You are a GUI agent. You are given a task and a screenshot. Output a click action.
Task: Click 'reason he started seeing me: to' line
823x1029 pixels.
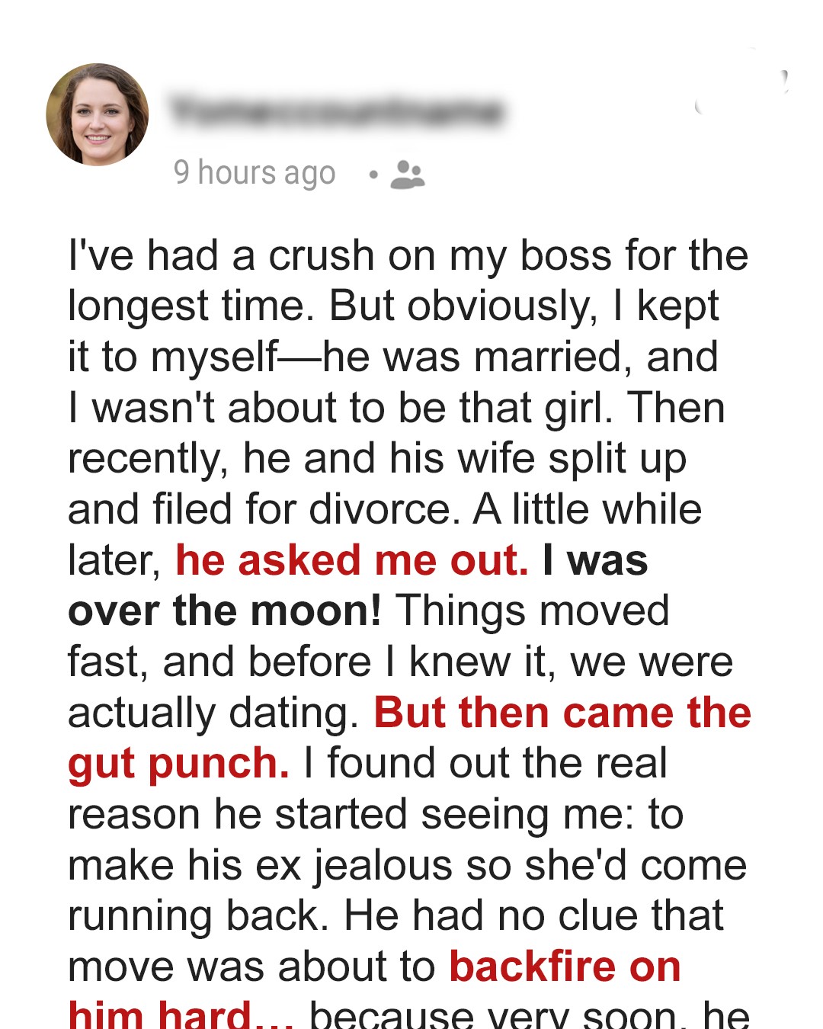375,814
